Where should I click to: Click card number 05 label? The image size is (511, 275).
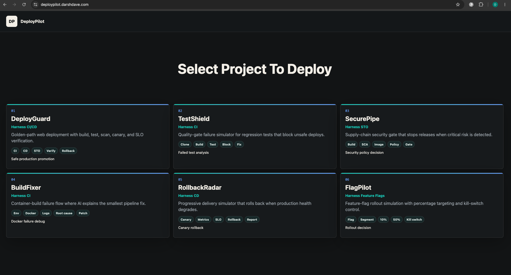coord(180,180)
